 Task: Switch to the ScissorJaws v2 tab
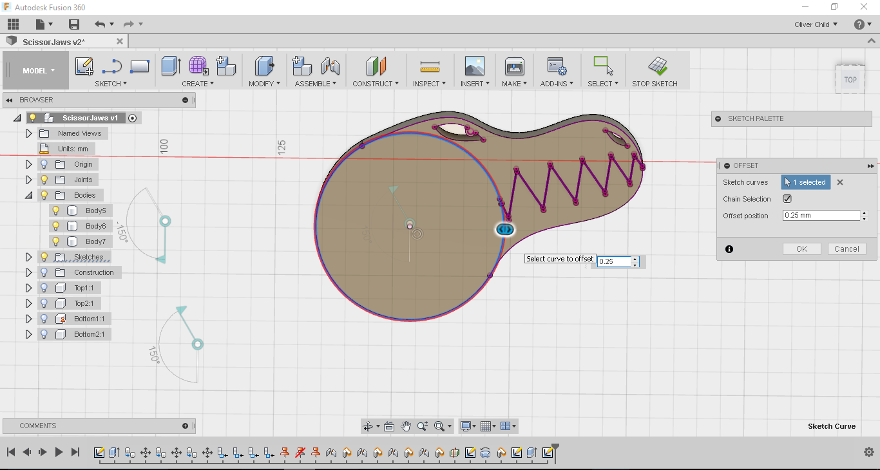click(x=53, y=42)
